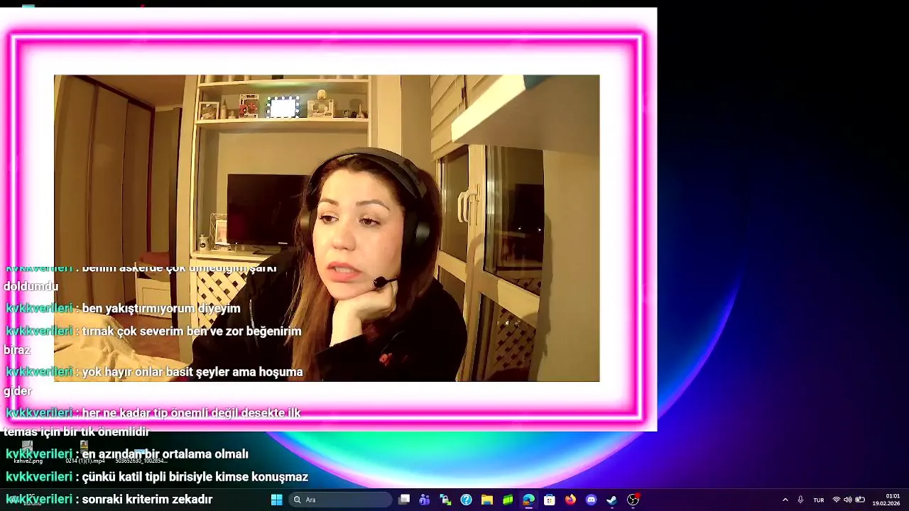Open the TUR language switcher
Screen dimensions: 909x511
(819, 500)
